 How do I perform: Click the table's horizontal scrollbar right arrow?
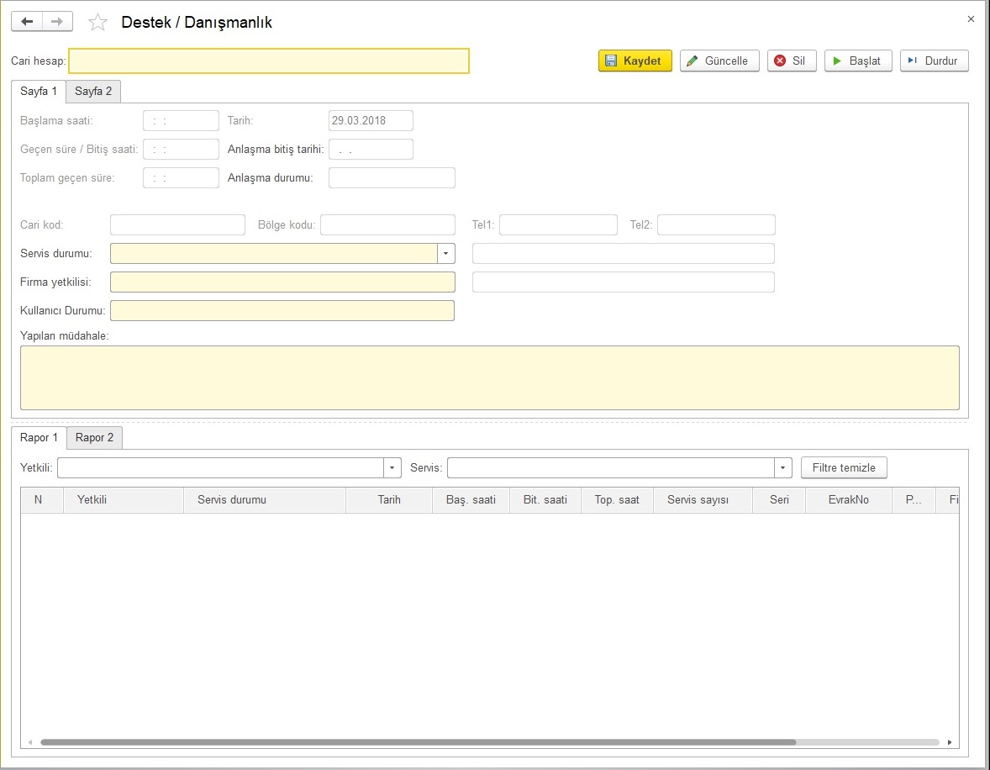coord(950,742)
